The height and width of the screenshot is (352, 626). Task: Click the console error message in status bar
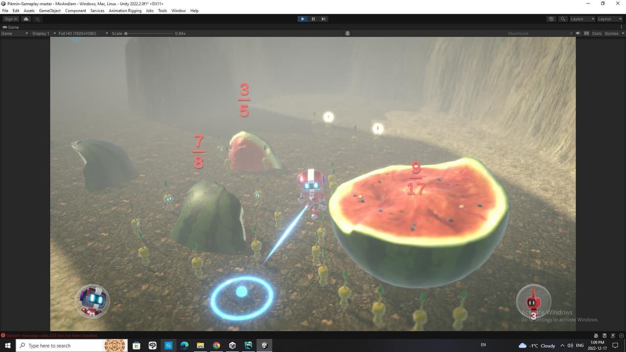52,335
